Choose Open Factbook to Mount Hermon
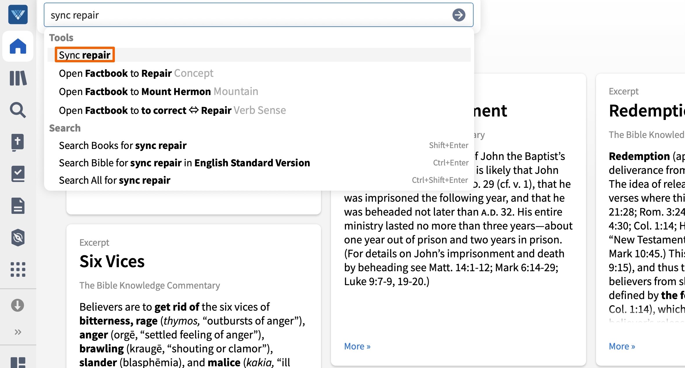Image resolution: width=685 pixels, height=368 pixels. (x=158, y=92)
